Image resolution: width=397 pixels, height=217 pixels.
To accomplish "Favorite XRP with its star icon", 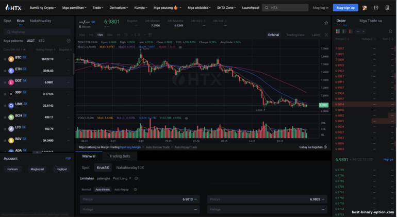I will tap(5, 94).
